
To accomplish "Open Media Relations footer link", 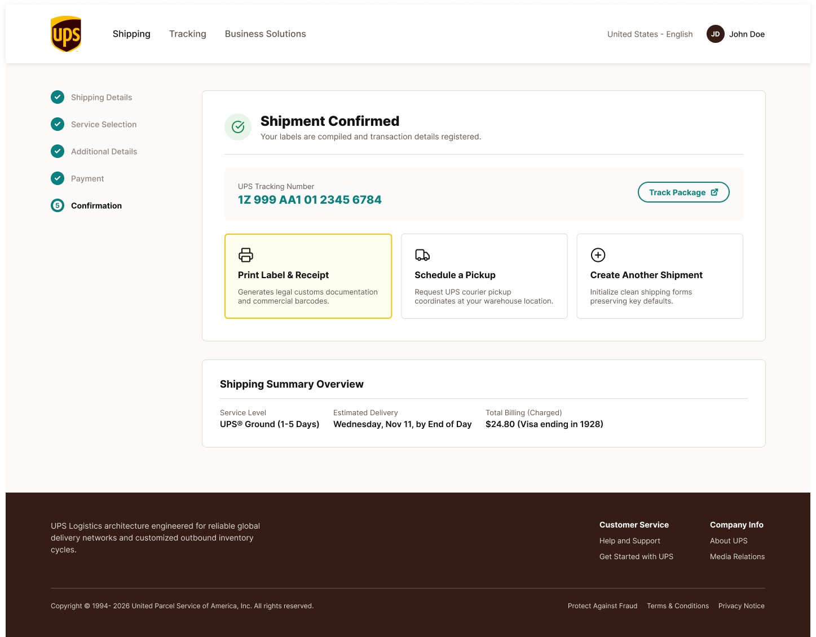I will [737, 556].
